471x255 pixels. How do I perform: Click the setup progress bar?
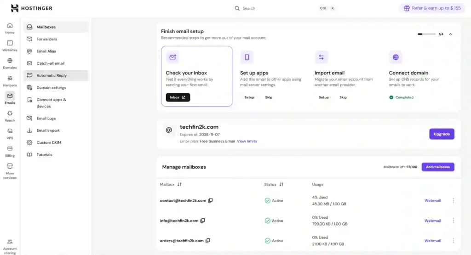tap(426, 34)
